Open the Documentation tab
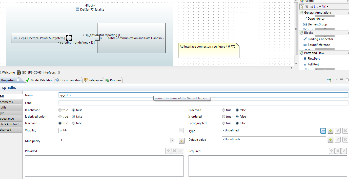This screenshot has width=349, height=179. (x=69, y=80)
